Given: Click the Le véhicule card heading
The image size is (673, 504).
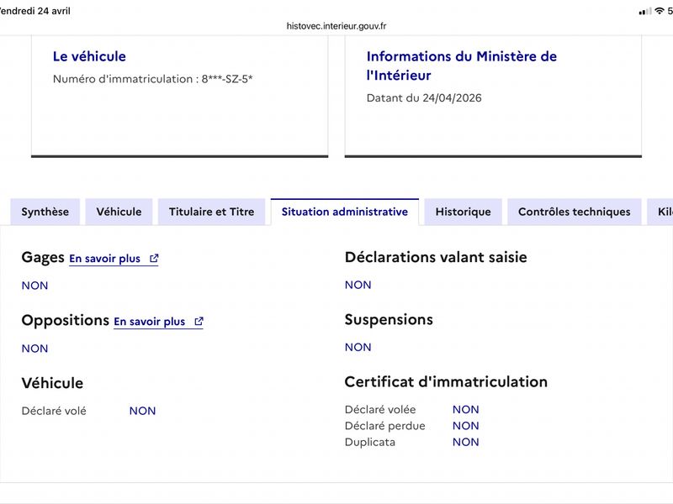Looking at the screenshot, I should (x=89, y=56).
